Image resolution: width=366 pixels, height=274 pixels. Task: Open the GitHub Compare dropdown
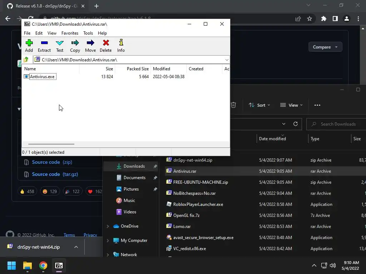click(325, 47)
